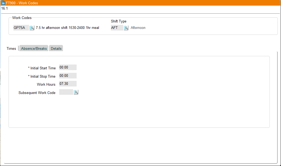Click the 7.5 hr afternoon shift description text
This screenshot has height=166, width=281.
pos(67,28)
